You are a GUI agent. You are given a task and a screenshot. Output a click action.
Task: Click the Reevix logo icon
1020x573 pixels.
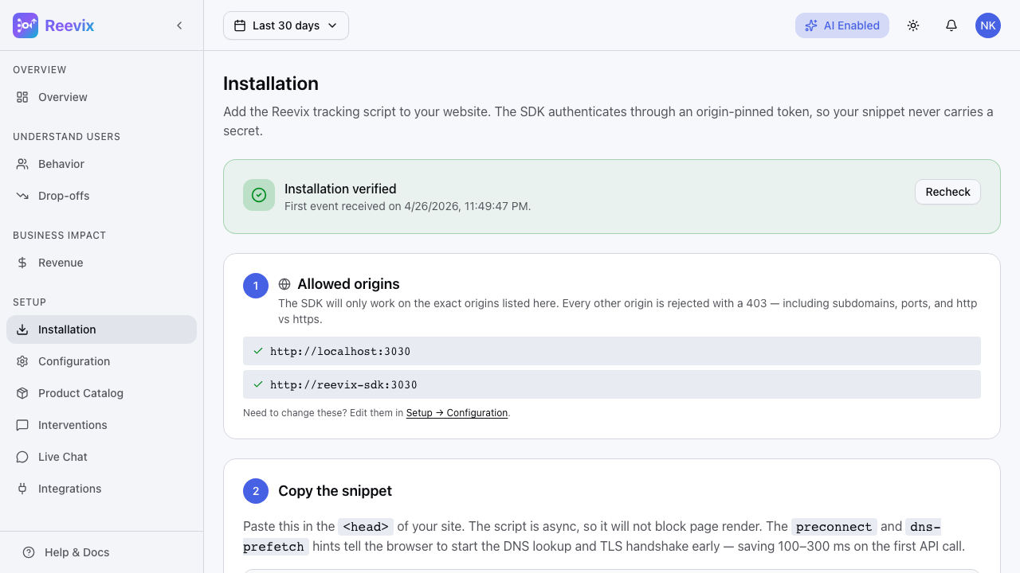pos(25,25)
